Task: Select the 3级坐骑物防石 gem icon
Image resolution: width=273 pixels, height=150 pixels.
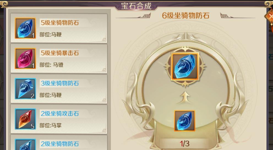Action: [x=25, y=89]
